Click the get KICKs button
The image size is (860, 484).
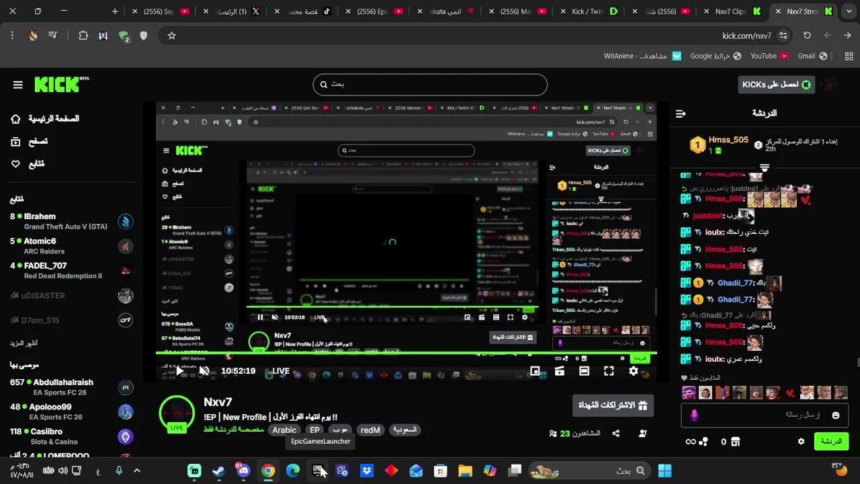[776, 85]
